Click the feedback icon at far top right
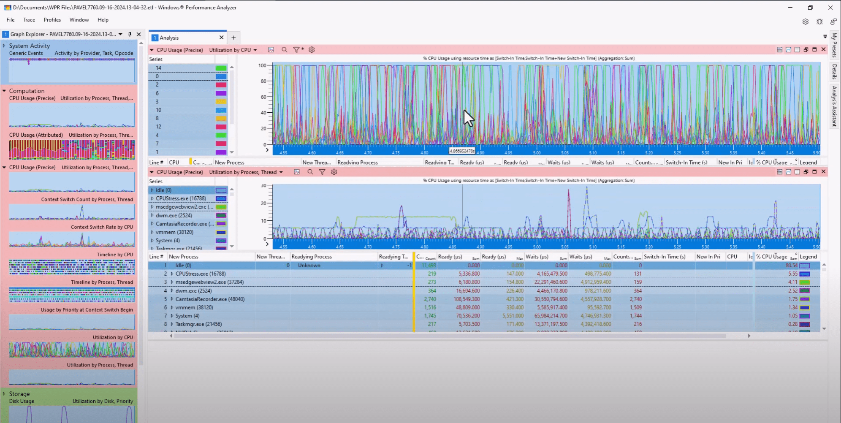841x423 pixels. (833, 22)
